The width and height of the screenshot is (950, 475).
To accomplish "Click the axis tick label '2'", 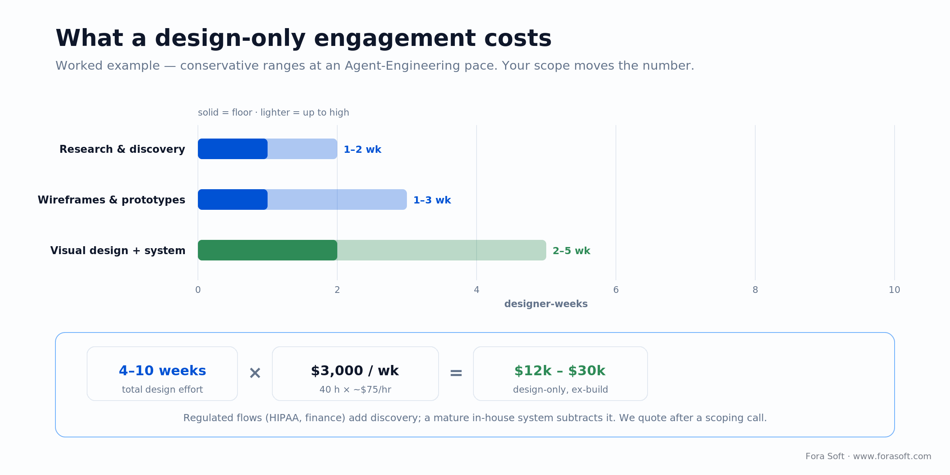I will tap(337, 290).
